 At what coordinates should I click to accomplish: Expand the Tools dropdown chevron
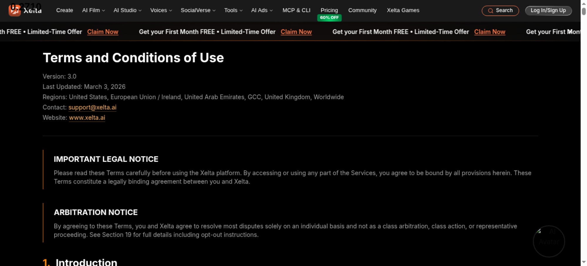point(241,11)
